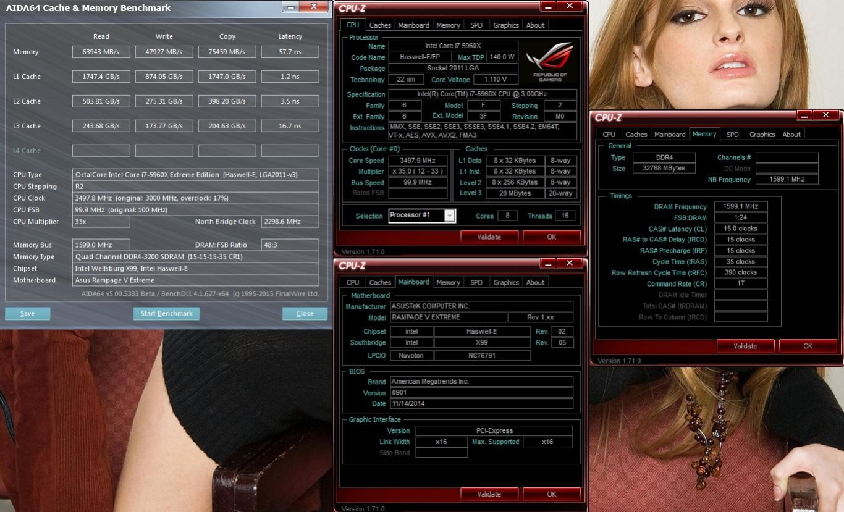This screenshot has height=512, width=844.
Task: Close the CPU-Z Memory window
Action: coord(825,115)
